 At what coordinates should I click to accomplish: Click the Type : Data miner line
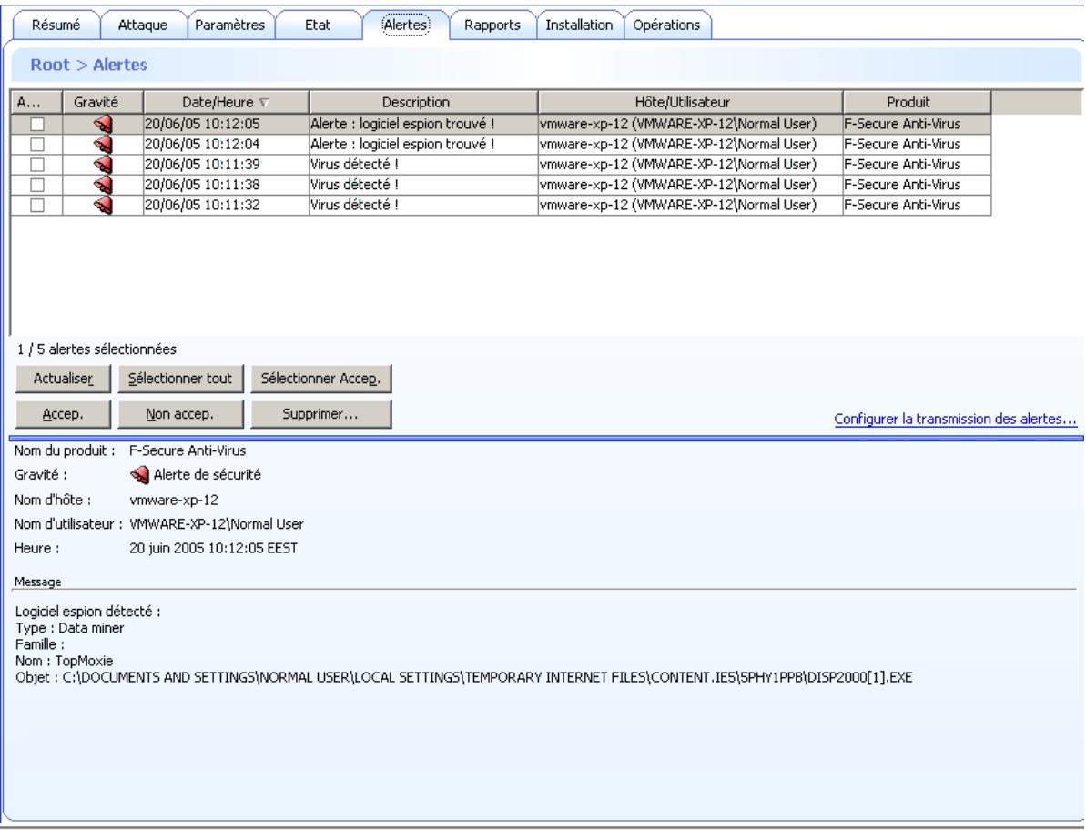click(69, 629)
